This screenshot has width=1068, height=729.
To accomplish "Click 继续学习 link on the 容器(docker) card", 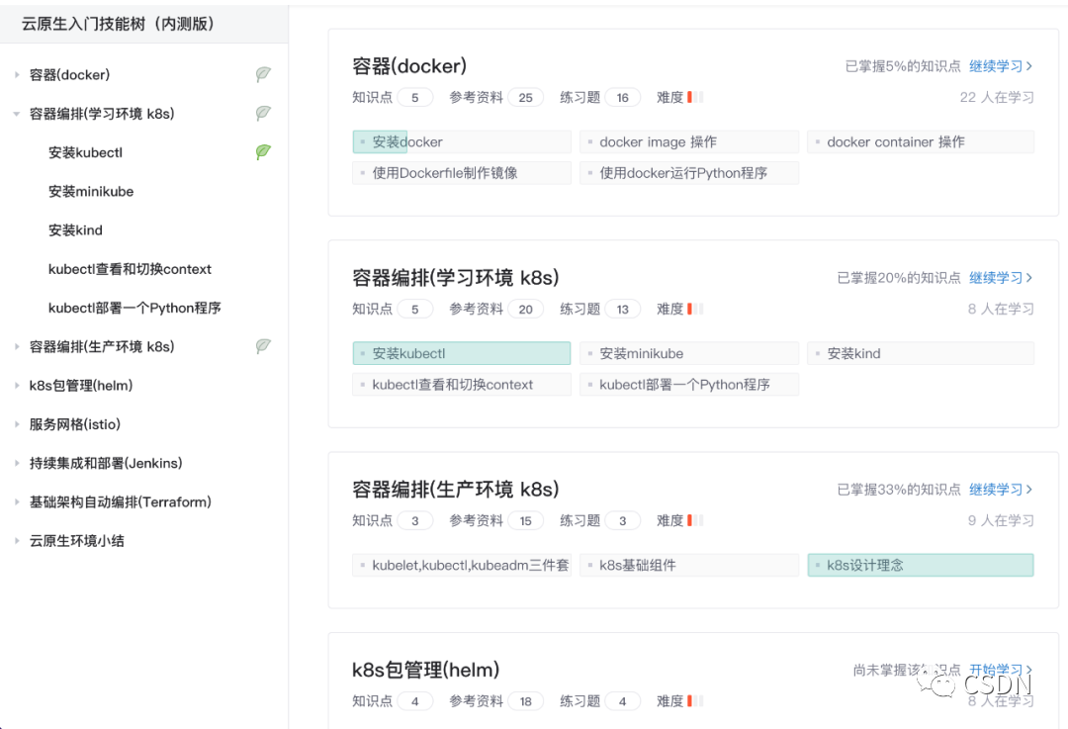I will (x=1001, y=66).
